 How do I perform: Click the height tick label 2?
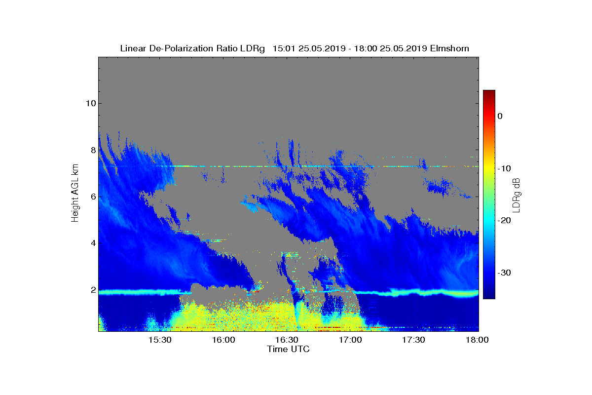pyautogui.click(x=93, y=290)
